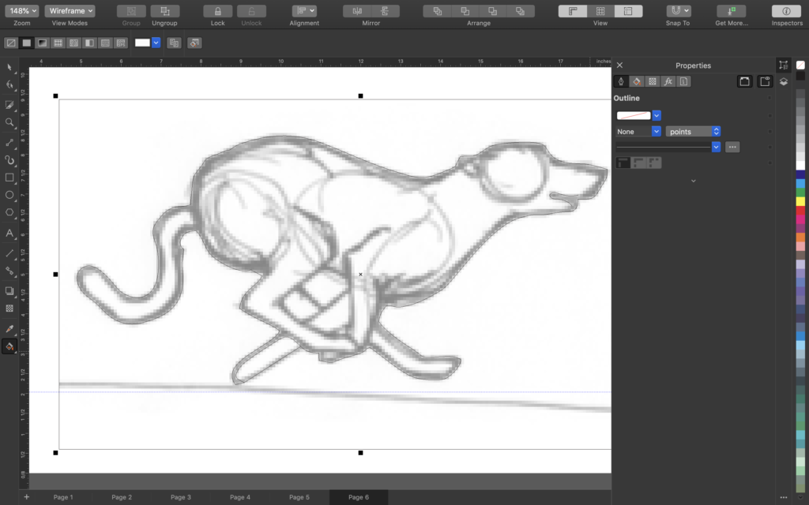Screen dimensions: 809x505
Task: Pick the Ellipse tool
Action: [x=9, y=195]
